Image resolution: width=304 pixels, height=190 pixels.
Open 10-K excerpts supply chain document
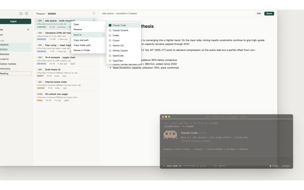tap(66, 60)
